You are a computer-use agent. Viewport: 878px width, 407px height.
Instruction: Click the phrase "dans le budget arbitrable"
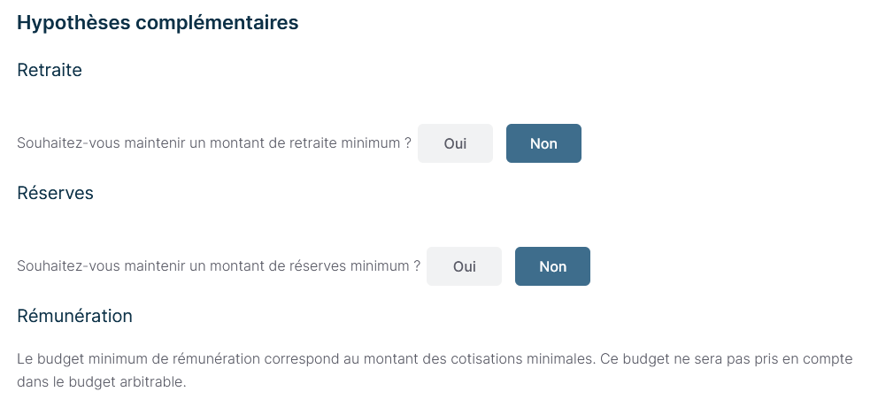pyautogui.click(x=101, y=384)
